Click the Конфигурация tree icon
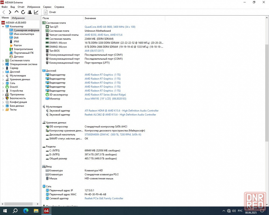Image resolution: width=269 pixels, height=215 pixels. [7, 102]
